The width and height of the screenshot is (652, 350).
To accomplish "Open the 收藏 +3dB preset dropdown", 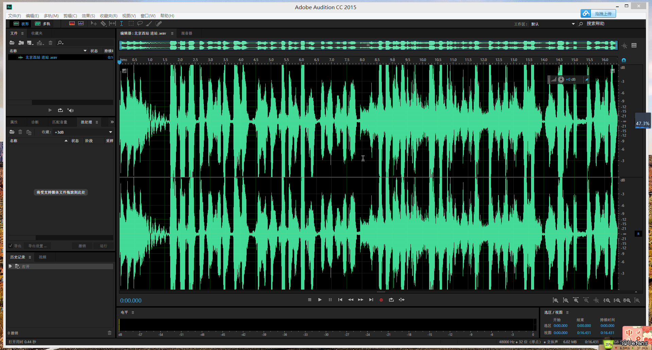I will click(110, 132).
